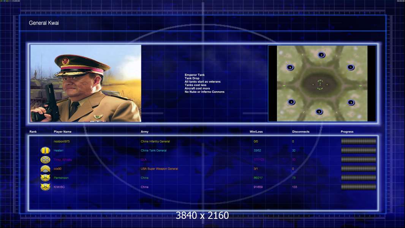This screenshot has width=405, height=228.
Task: Click the Player Name column header
Action: coord(63,132)
